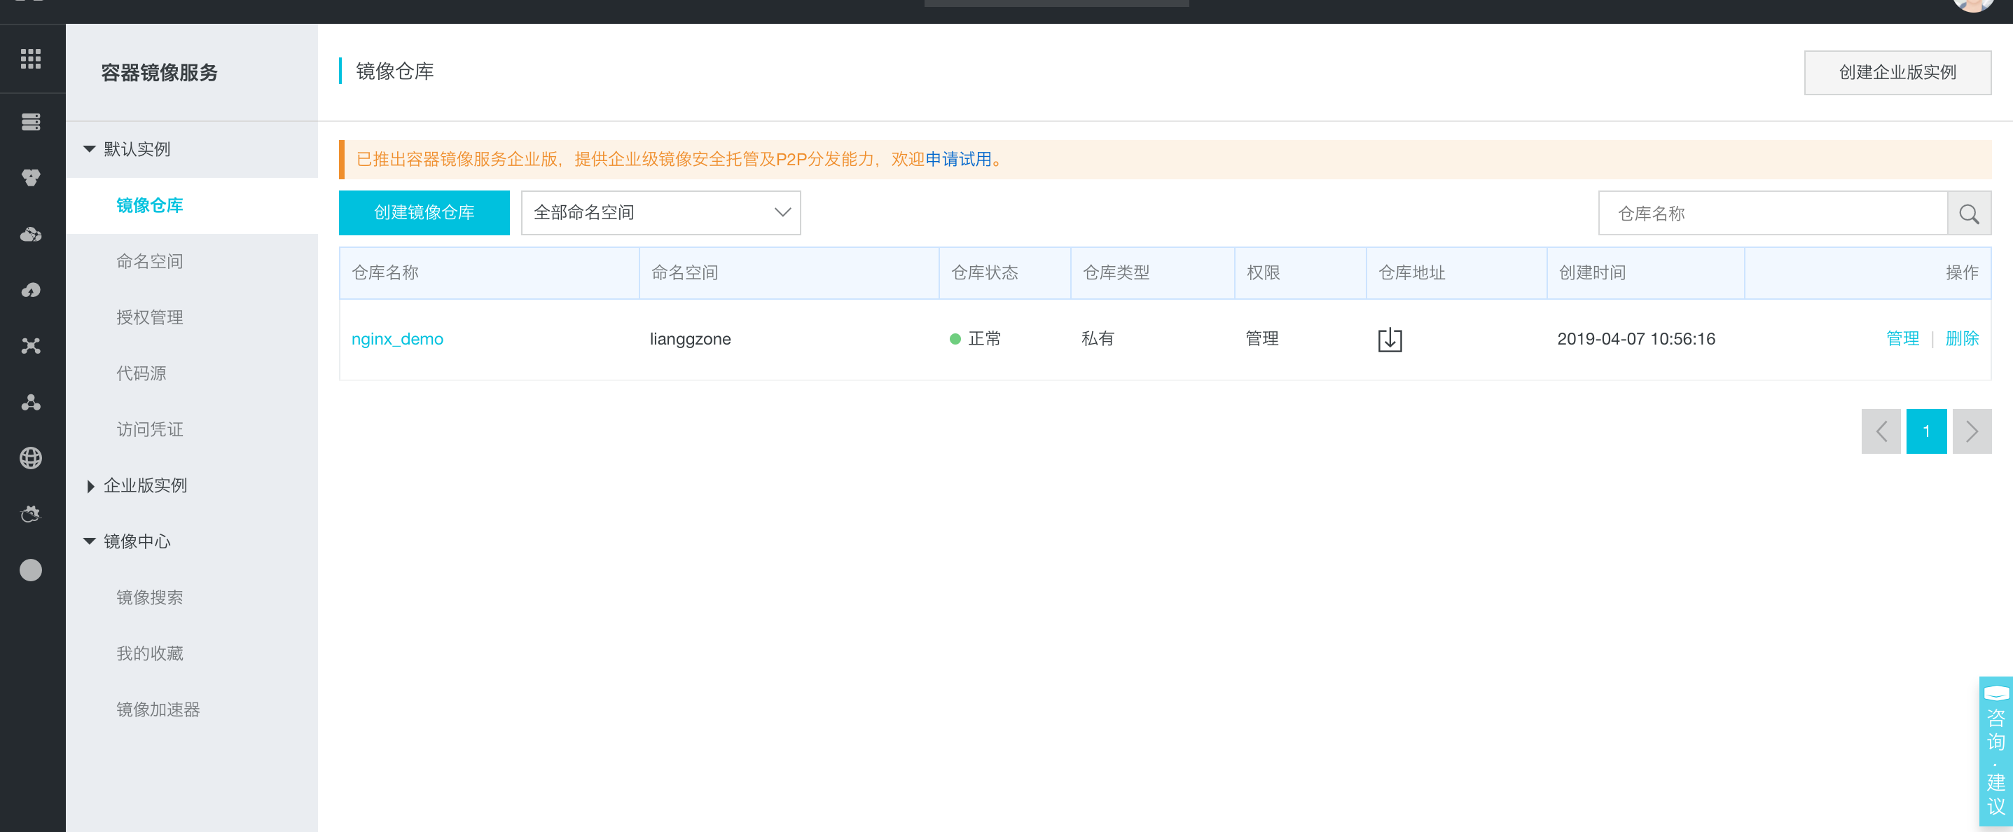The height and width of the screenshot is (832, 2013).
Task: Click the four-node network sidebar icon
Action: (x=31, y=346)
